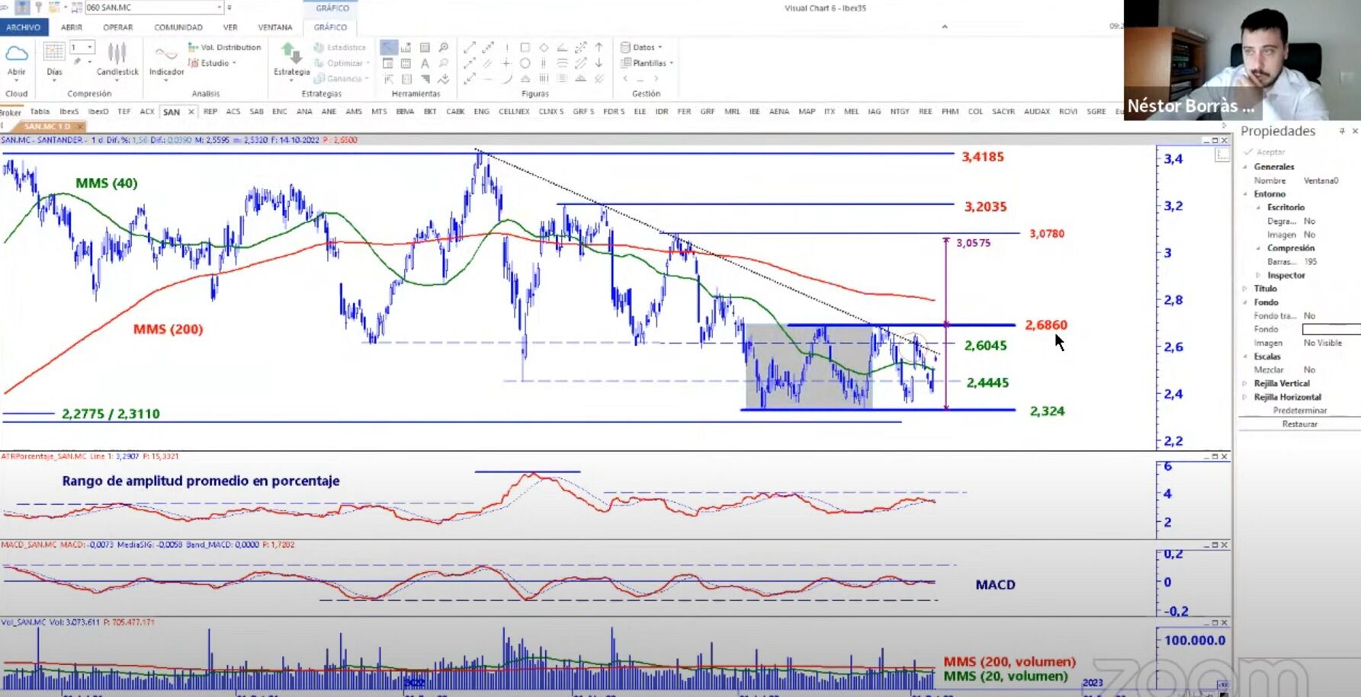The height and width of the screenshot is (697, 1361).
Task: Activate the magnifier zoom tool
Action: 443,47
